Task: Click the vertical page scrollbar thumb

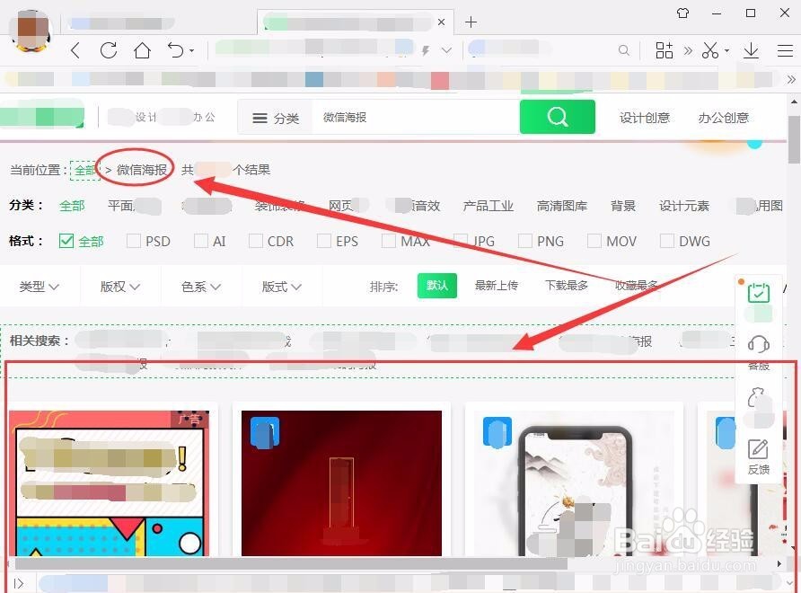Action: [x=793, y=139]
